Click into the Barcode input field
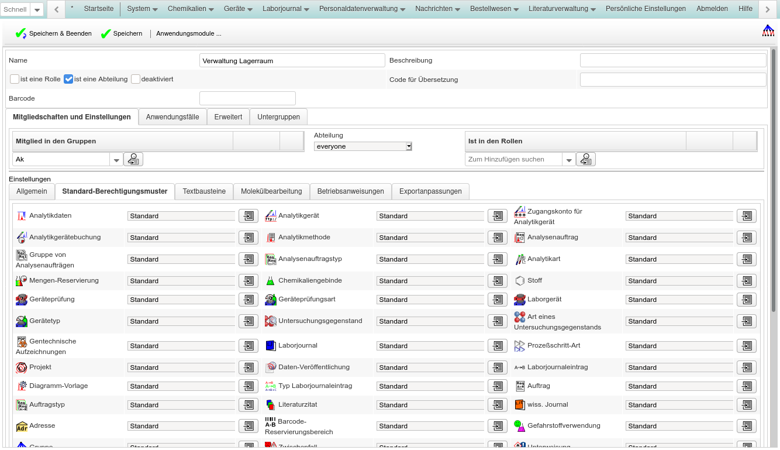This screenshot has height=450, width=780. [x=247, y=98]
